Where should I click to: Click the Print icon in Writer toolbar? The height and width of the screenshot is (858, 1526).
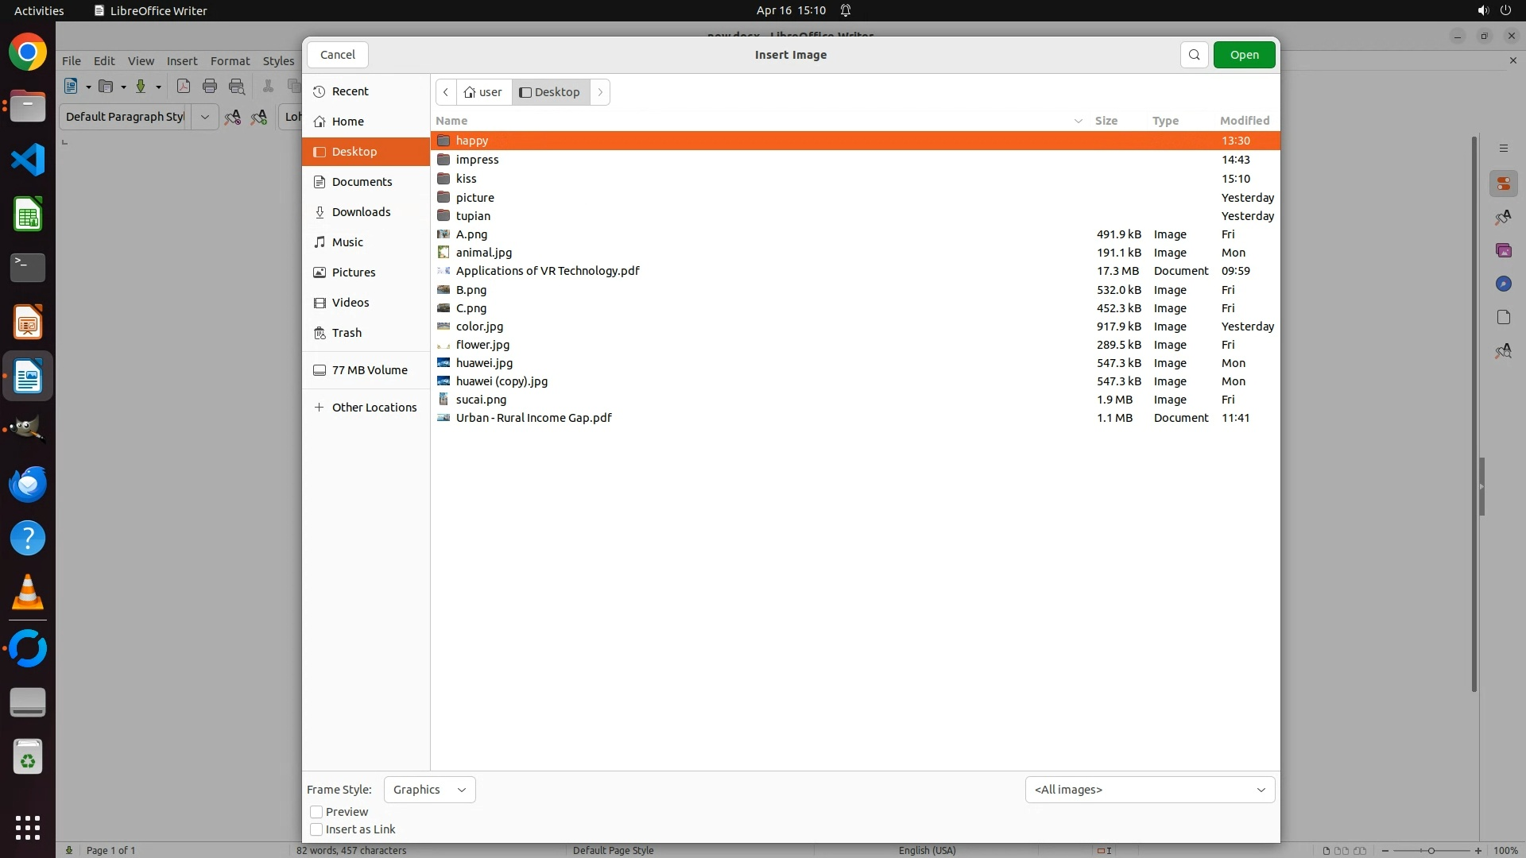pyautogui.click(x=210, y=87)
